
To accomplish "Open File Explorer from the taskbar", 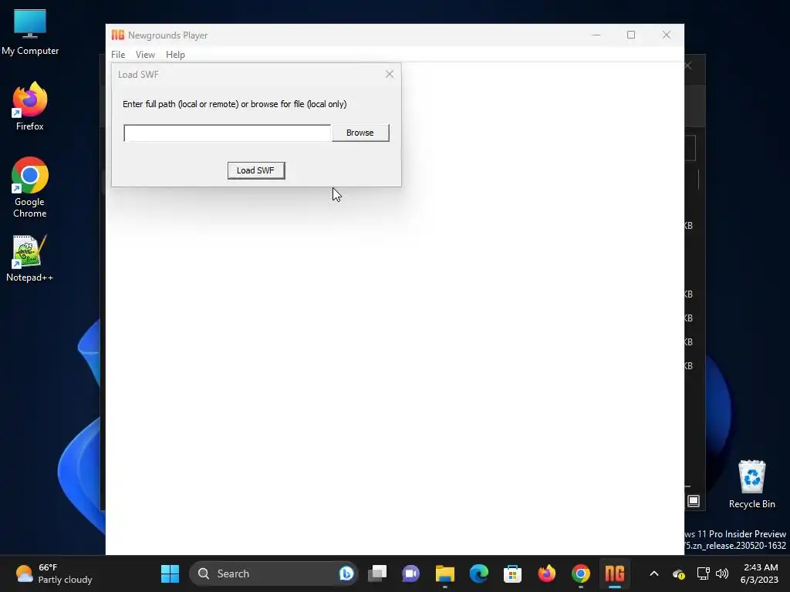I will pyautogui.click(x=445, y=573).
